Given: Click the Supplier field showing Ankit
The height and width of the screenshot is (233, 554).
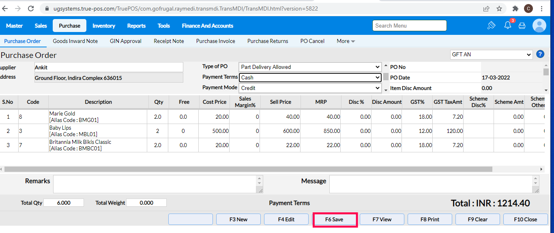Looking at the screenshot, I should [109, 67].
